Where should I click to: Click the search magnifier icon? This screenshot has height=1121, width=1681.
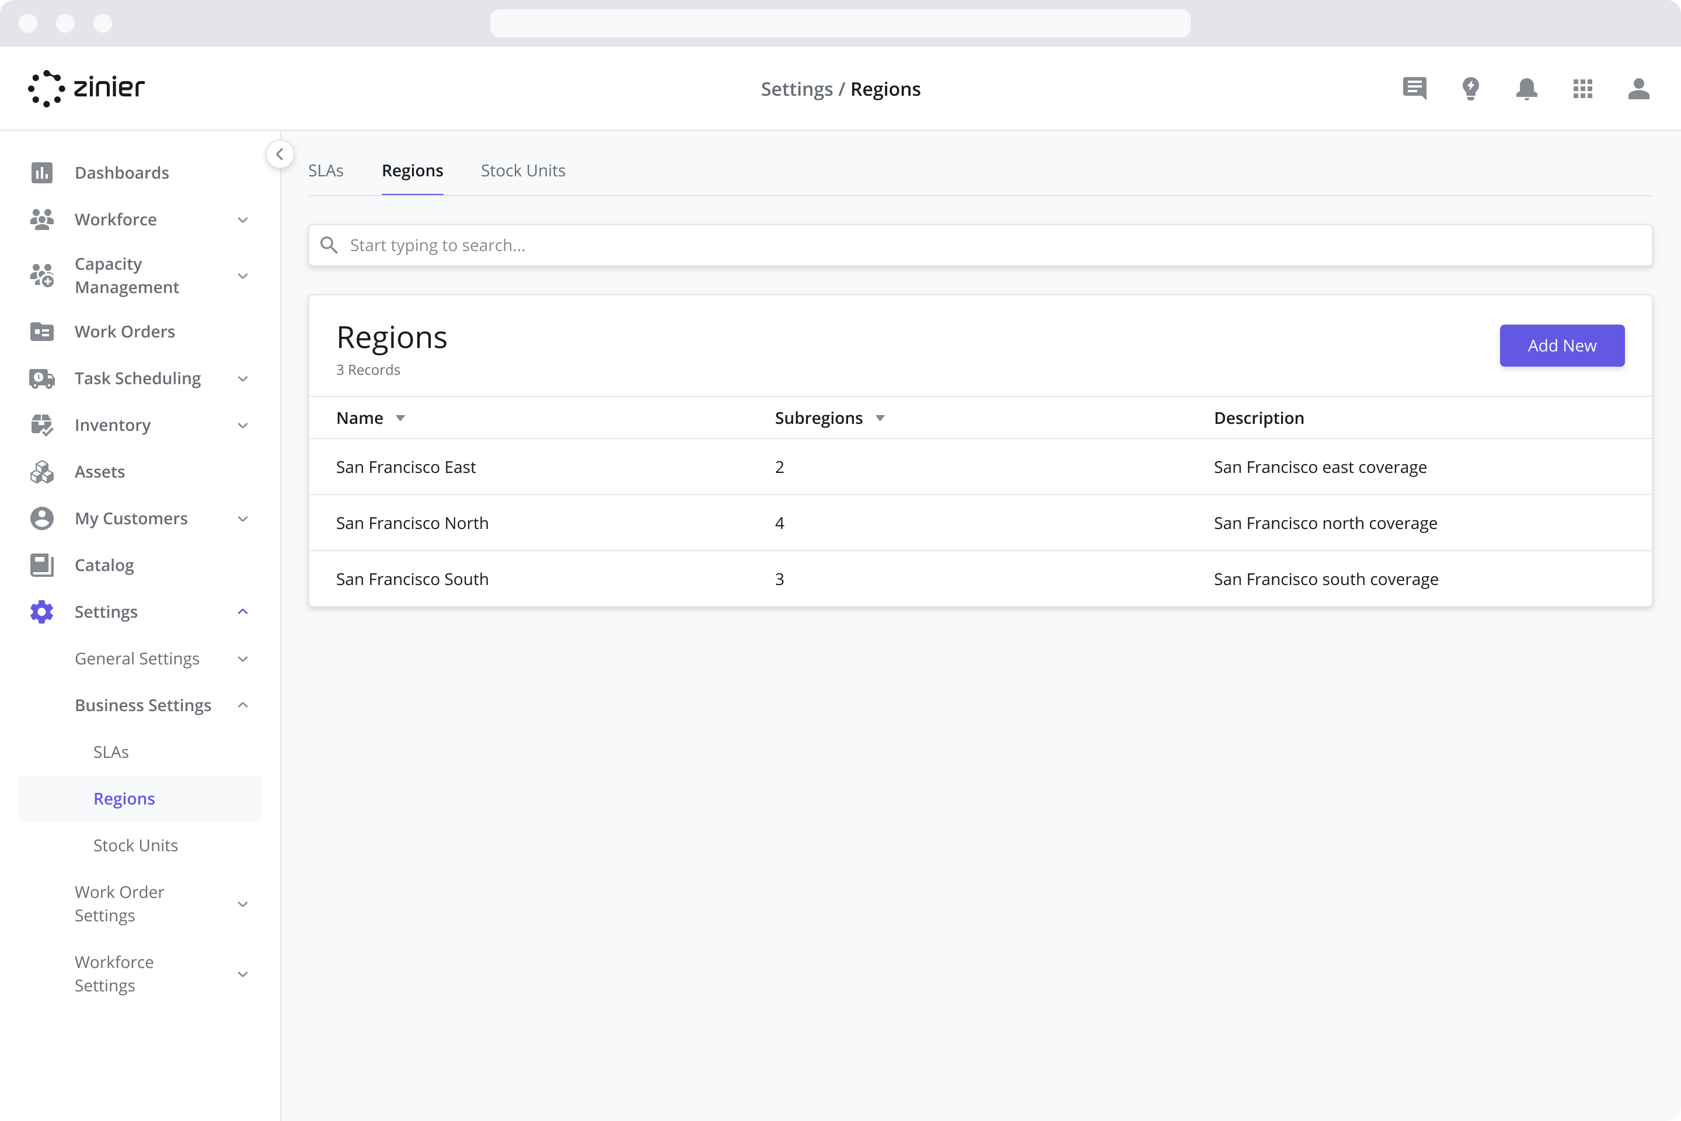pyautogui.click(x=329, y=245)
